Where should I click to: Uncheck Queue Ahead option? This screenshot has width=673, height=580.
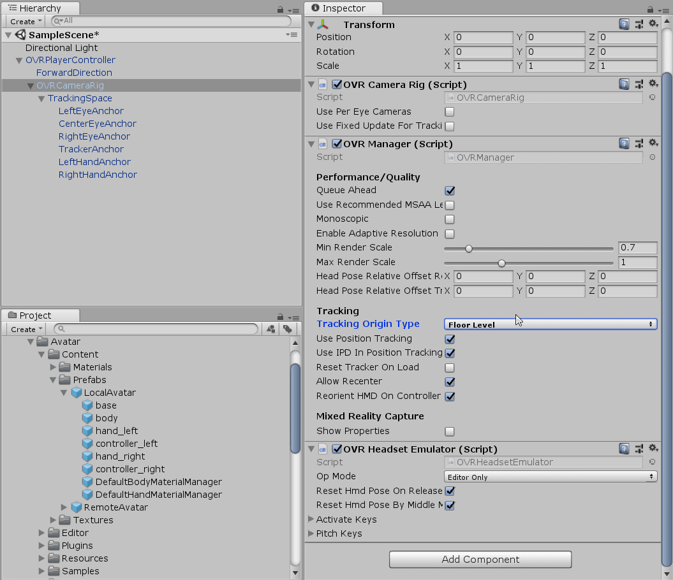[450, 191]
